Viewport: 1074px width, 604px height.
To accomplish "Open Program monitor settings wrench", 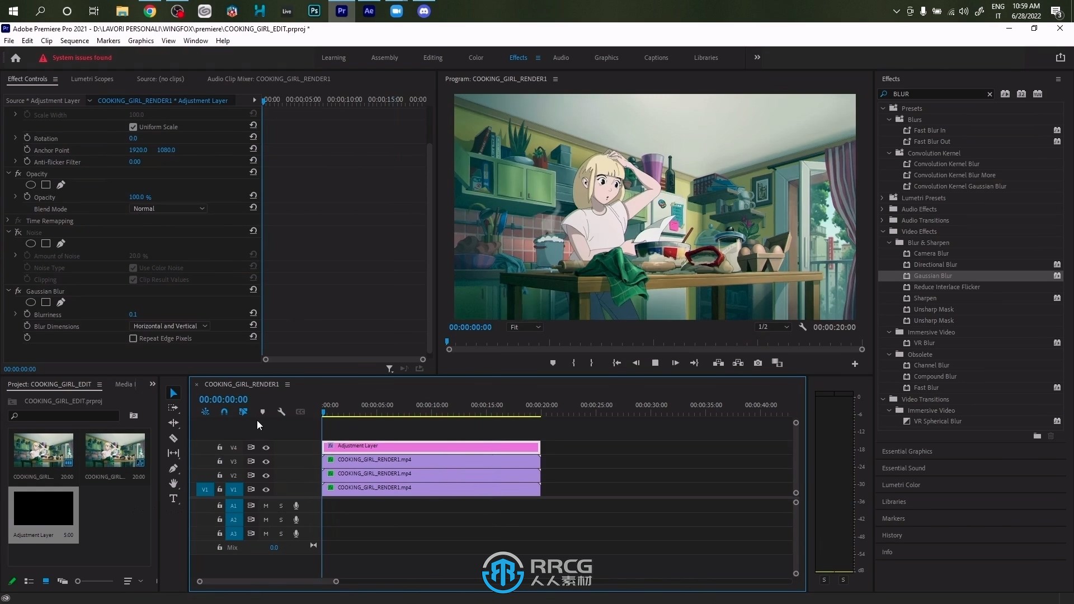I will coord(803,327).
